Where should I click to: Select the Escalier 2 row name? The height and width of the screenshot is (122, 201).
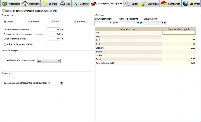[x=100, y=52]
